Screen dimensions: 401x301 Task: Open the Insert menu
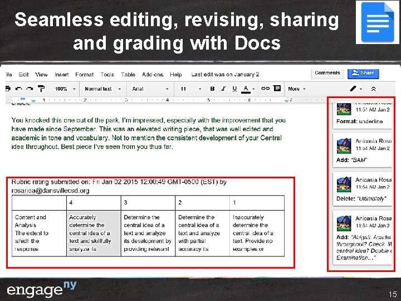[x=62, y=75]
